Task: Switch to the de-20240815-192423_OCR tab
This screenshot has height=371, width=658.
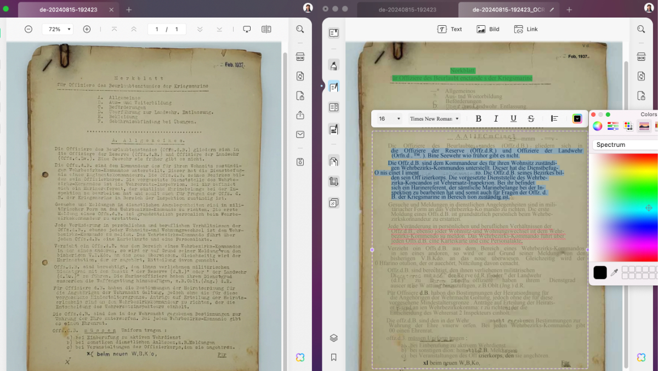Action: point(509,10)
